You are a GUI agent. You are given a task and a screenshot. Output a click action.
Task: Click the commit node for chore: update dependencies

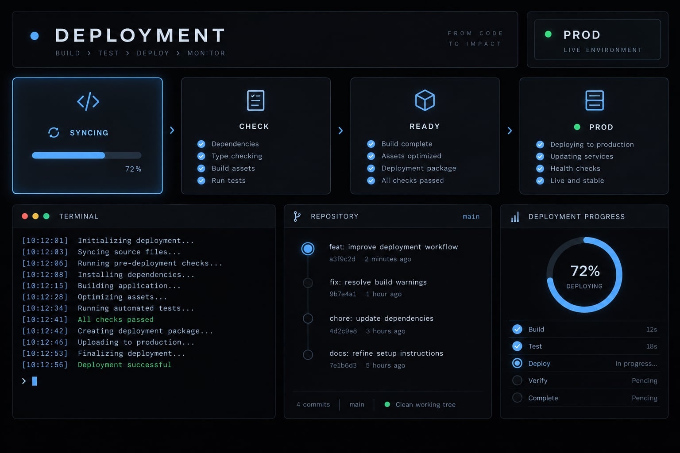pos(308,319)
